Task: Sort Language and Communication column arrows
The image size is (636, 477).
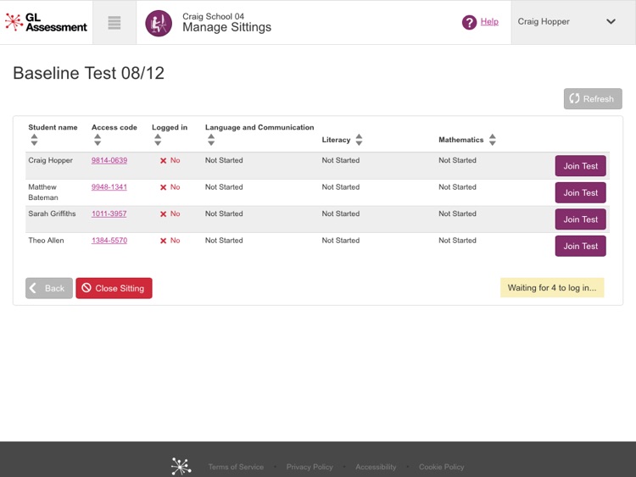Action: (211, 140)
